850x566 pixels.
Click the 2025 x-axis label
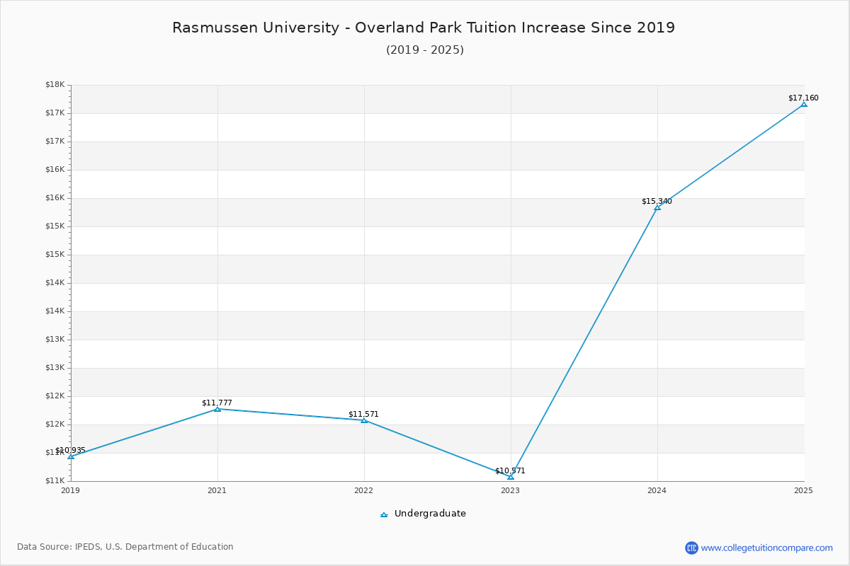804,490
